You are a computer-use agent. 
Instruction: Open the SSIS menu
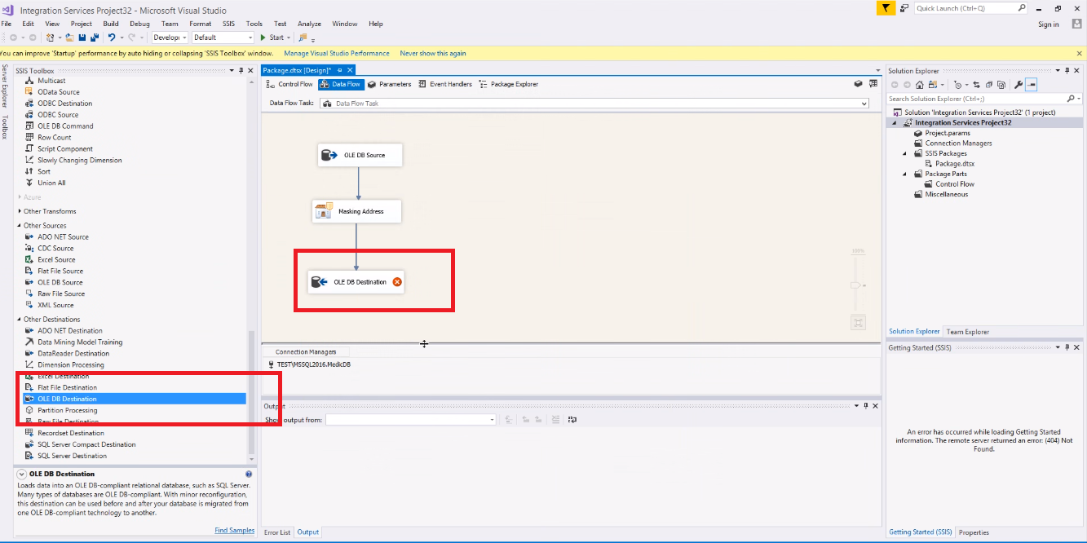click(229, 24)
